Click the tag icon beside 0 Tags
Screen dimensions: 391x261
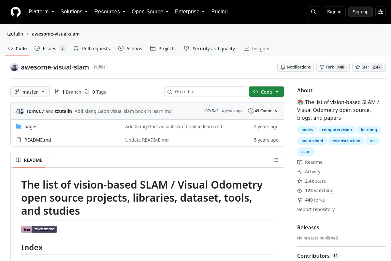(x=87, y=92)
